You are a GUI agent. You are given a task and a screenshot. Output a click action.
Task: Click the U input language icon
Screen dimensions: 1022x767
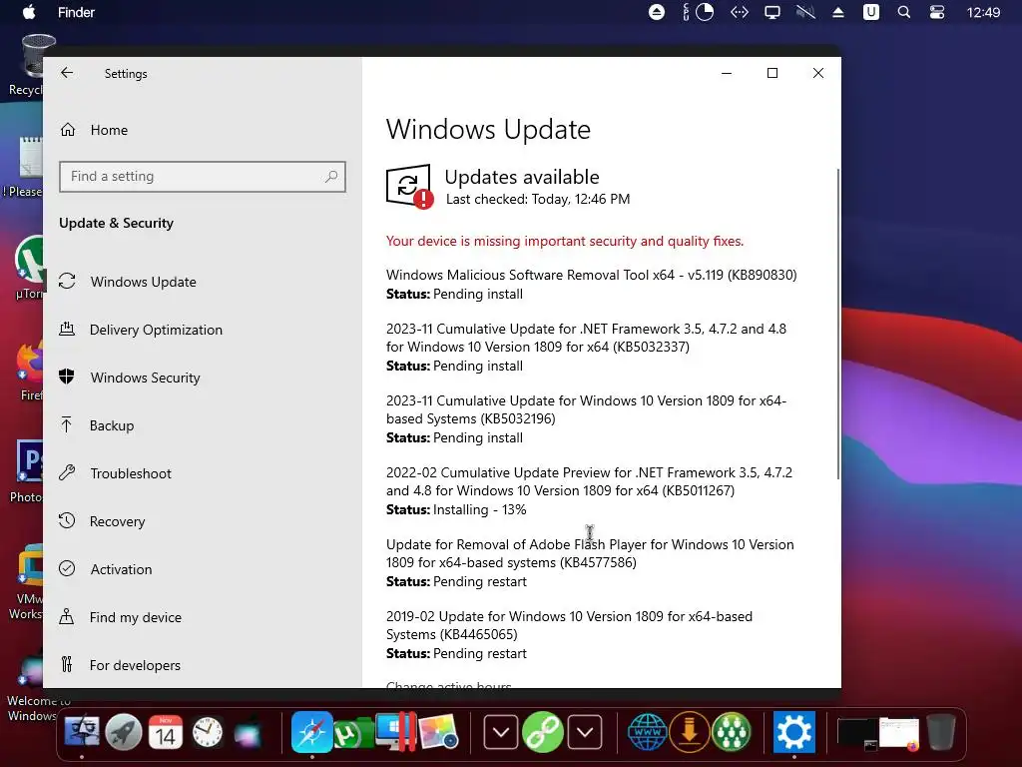coord(870,12)
